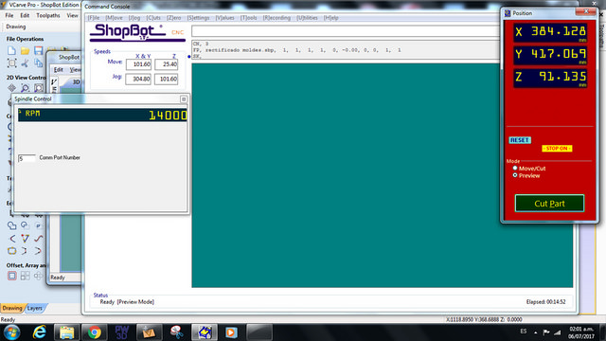Switch to the Layers tab
The image size is (606, 341).
[x=34, y=308]
